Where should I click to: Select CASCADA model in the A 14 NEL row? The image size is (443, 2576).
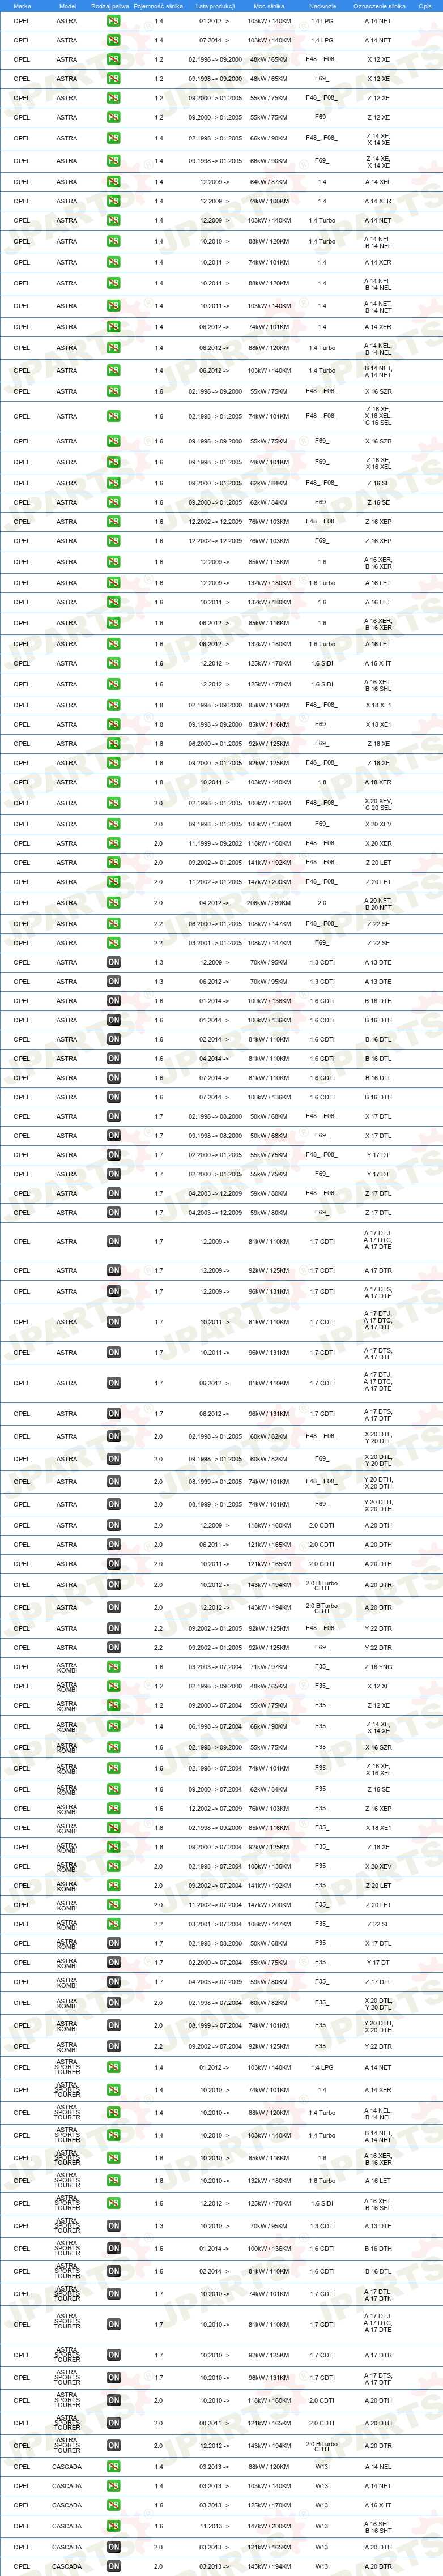click(67, 2467)
